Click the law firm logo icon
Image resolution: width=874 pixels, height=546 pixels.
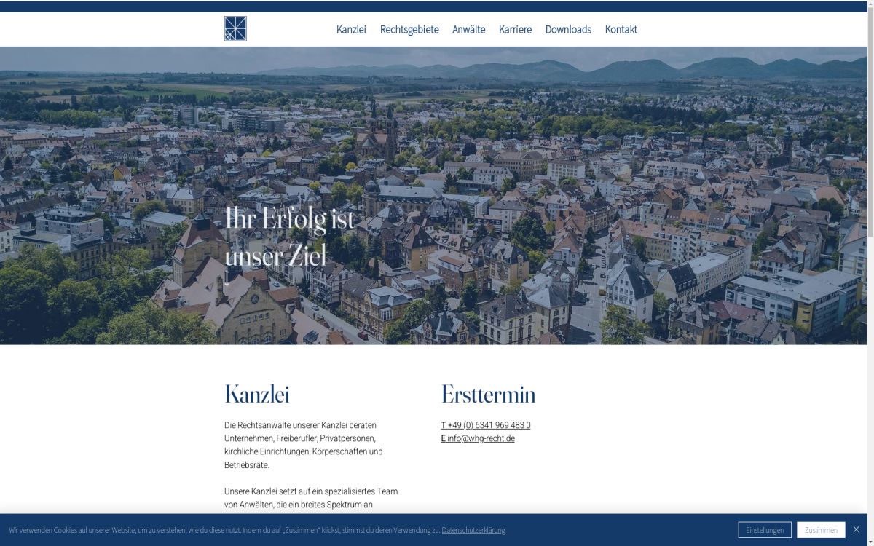[x=235, y=28]
